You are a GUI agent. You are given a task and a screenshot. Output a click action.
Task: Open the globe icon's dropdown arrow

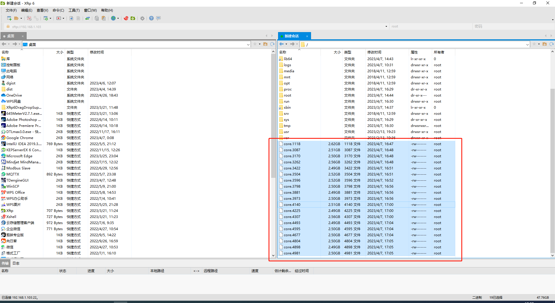click(118, 18)
